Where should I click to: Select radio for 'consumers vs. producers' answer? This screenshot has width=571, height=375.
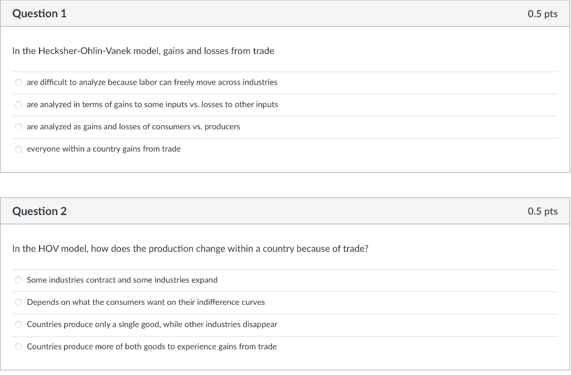pyautogui.click(x=18, y=127)
